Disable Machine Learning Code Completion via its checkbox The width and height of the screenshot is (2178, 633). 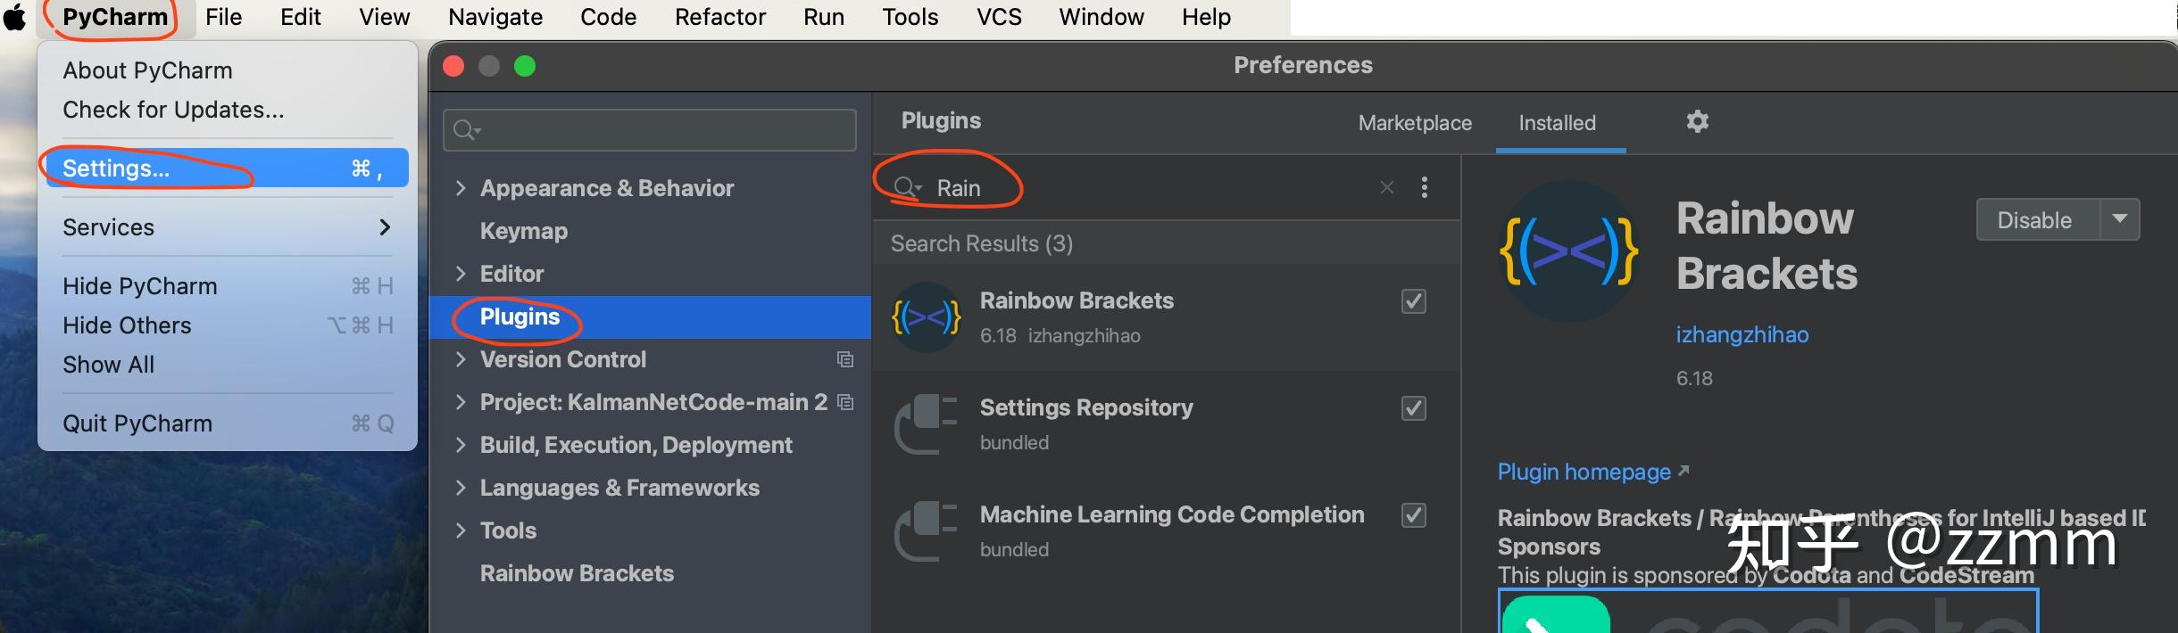click(x=1412, y=515)
